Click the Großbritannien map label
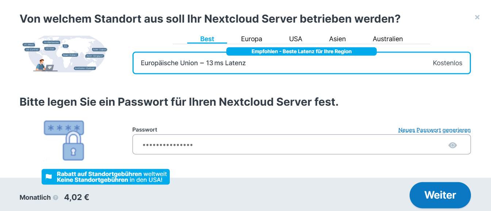491x211 pixels. pyautogui.click(x=51, y=42)
